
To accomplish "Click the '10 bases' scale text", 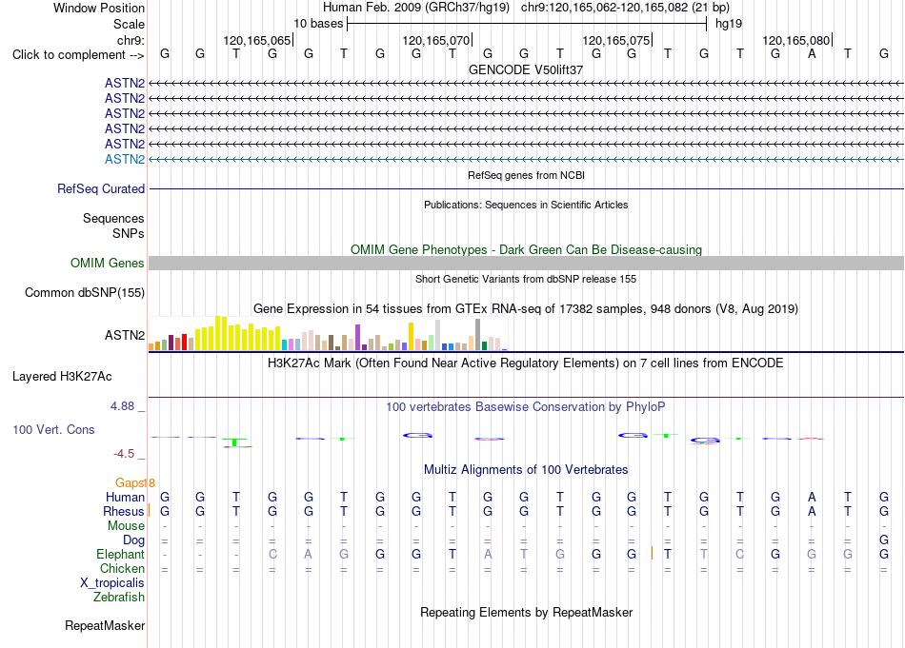I will point(318,24).
